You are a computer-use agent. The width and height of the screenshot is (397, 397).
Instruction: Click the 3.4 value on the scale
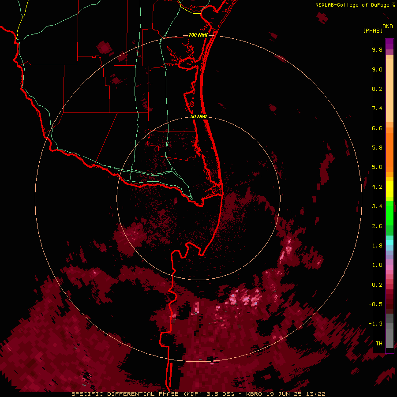pos(377,206)
